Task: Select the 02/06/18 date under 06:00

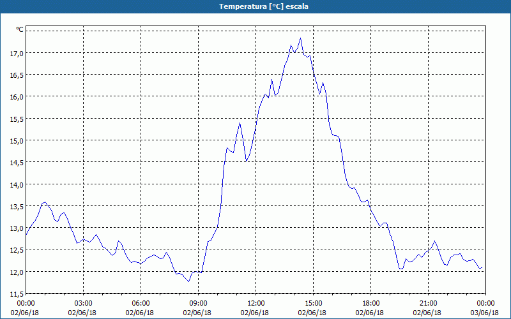Action: [139, 313]
